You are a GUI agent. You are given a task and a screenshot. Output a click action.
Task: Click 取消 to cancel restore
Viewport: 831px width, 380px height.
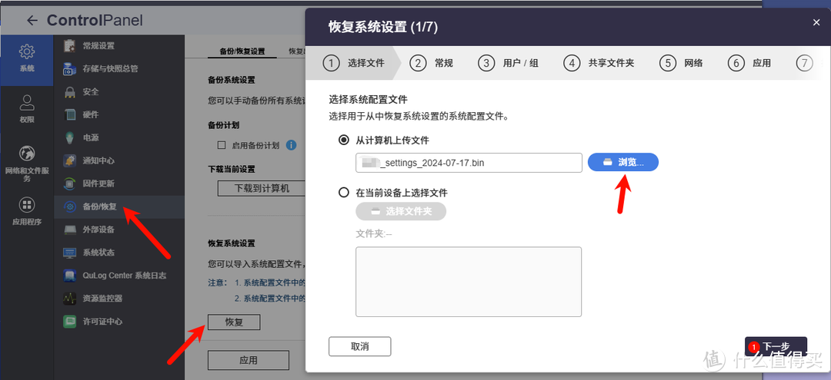[360, 347]
